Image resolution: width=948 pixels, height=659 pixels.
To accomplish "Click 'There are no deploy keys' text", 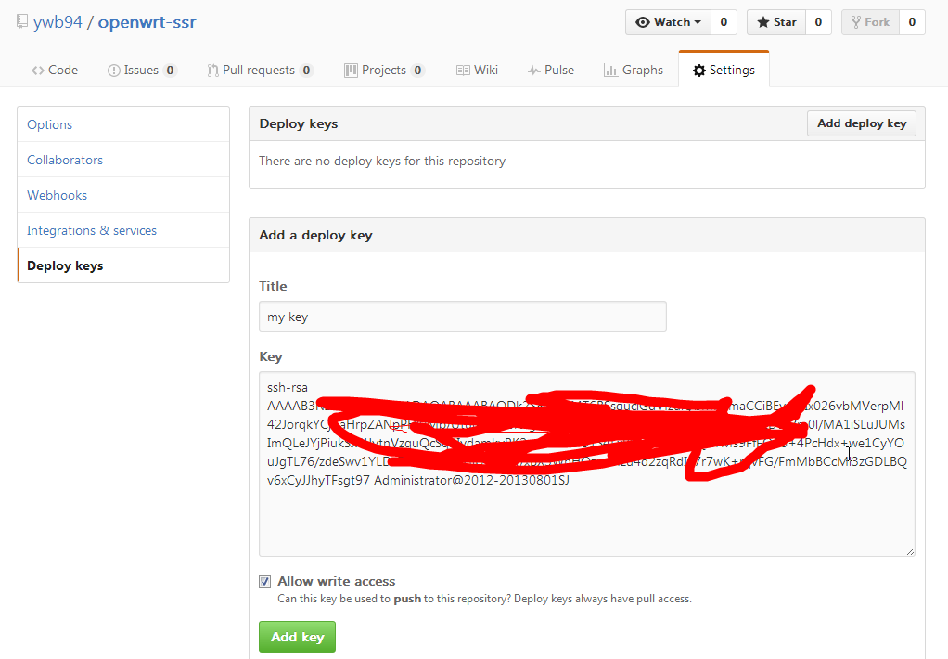I will coord(382,161).
